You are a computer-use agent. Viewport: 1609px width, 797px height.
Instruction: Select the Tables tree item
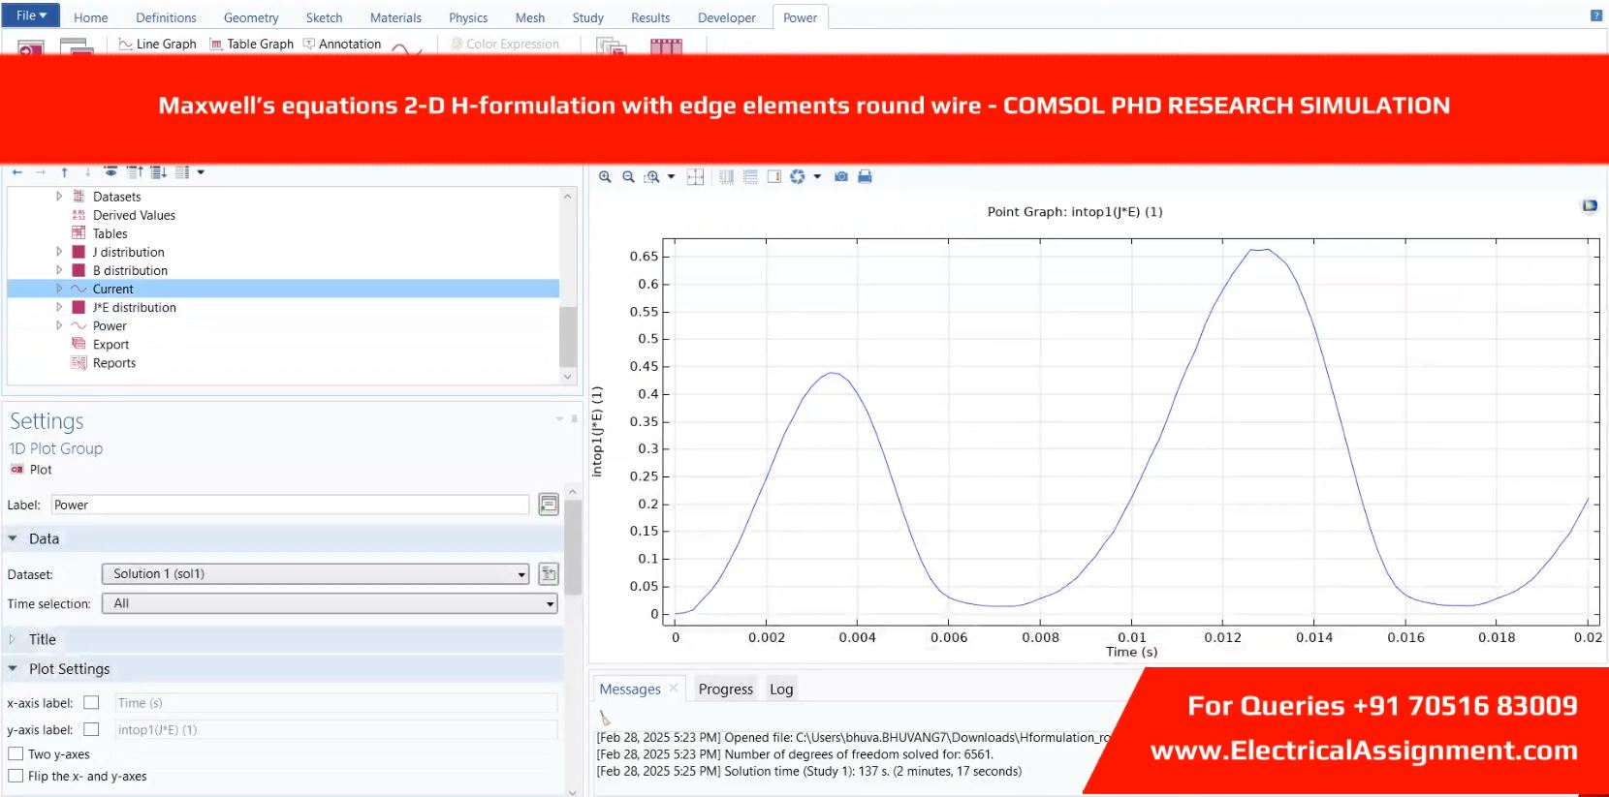(110, 233)
